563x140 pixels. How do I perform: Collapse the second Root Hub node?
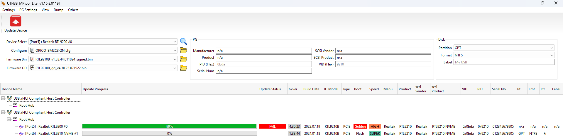coord(9,119)
